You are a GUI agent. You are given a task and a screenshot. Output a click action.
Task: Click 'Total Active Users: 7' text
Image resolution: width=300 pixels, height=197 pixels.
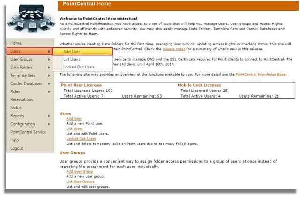[83, 96]
